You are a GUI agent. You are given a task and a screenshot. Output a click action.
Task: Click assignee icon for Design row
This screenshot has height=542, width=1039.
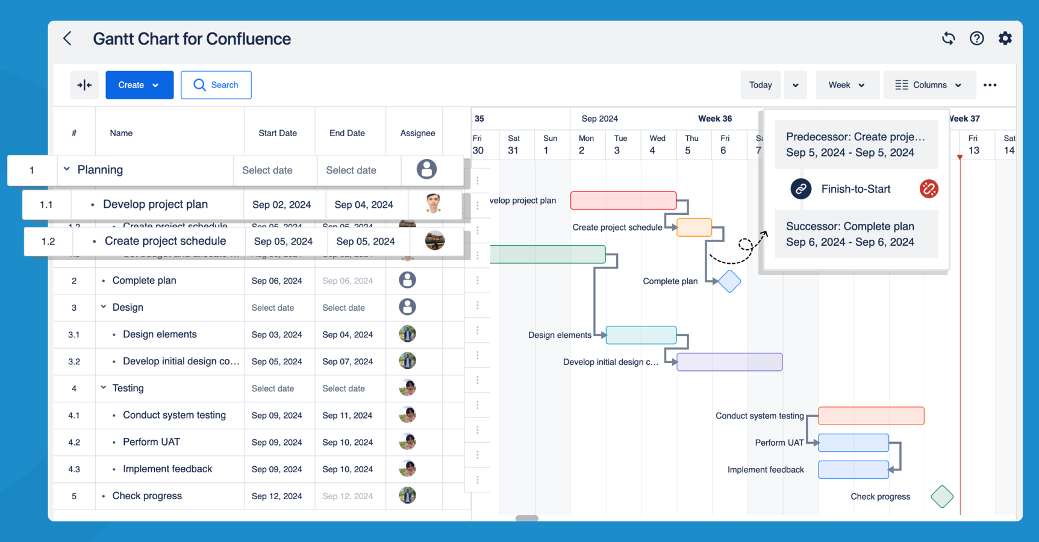(x=407, y=307)
